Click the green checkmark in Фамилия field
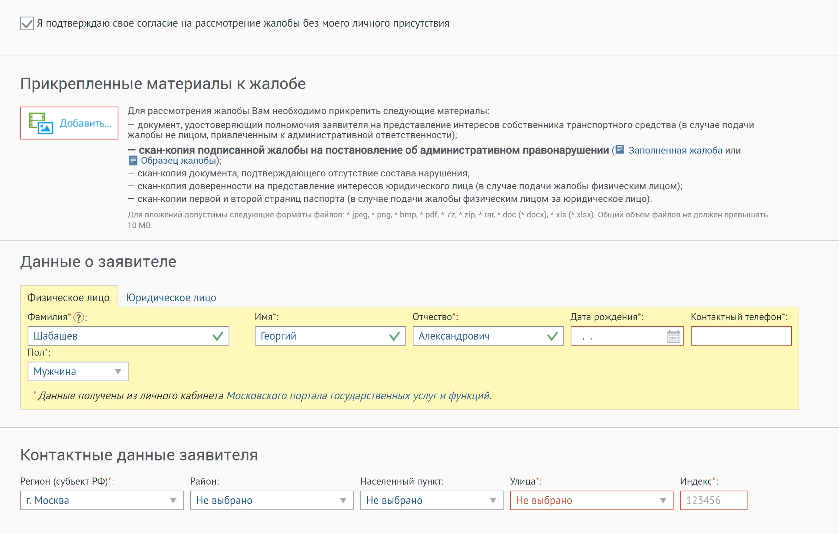The image size is (839, 534). [x=218, y=336]
